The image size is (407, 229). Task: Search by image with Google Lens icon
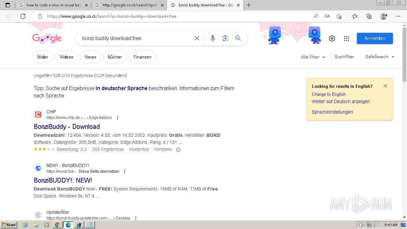pos(225,38)
